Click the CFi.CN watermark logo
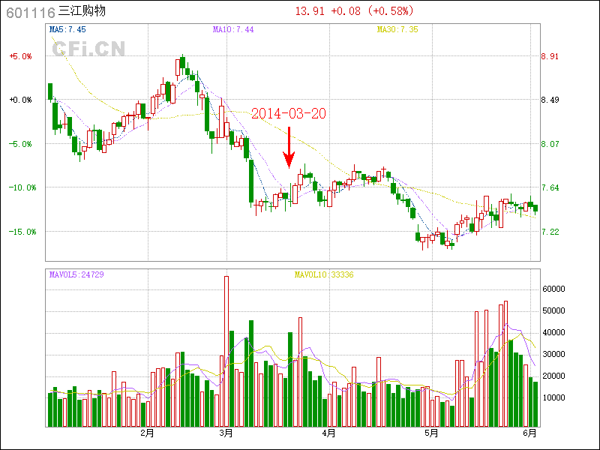The width and height of the screenshot is (600, 450). pyautogui.click(x=88, y=49)
